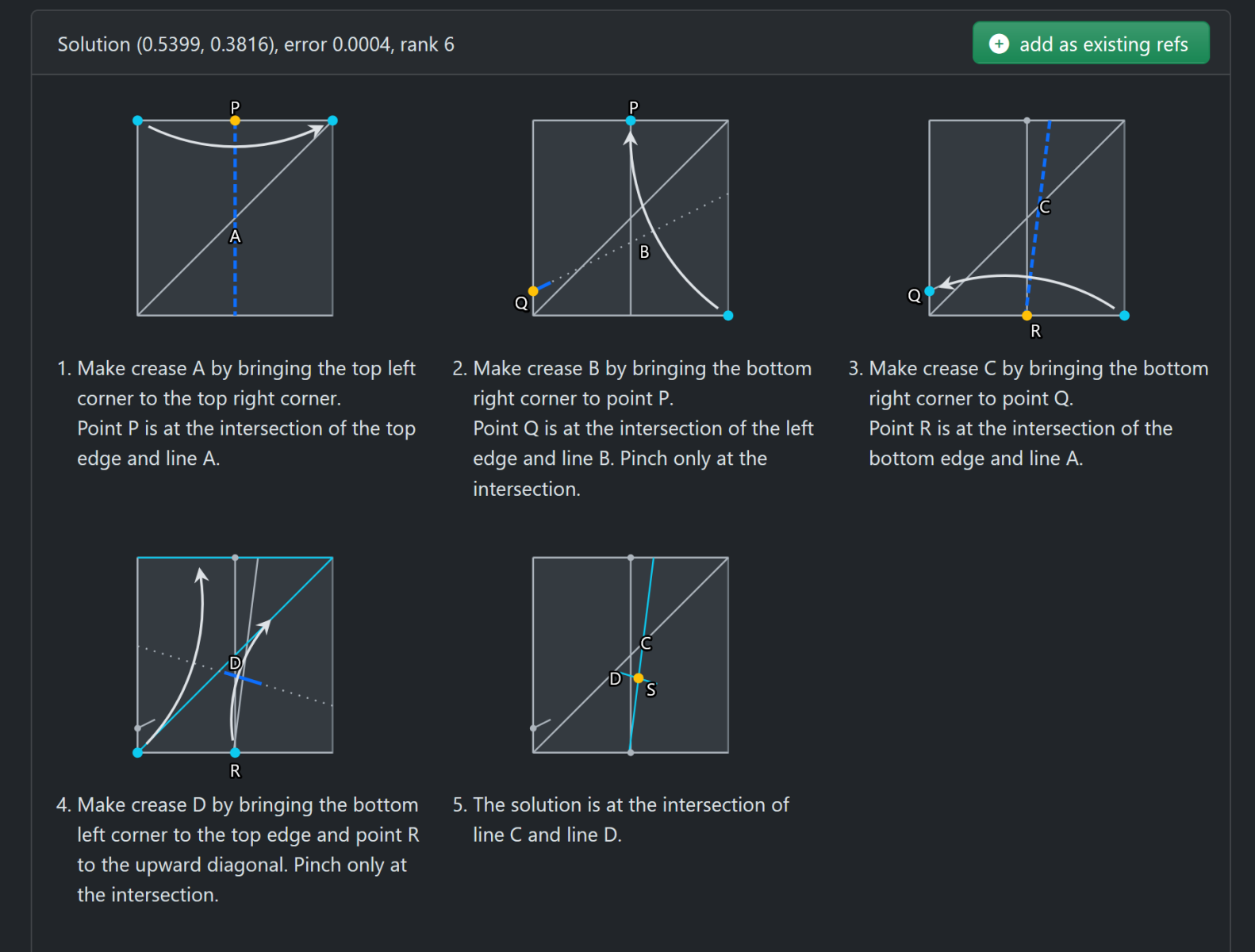
Task: Click the solution header text with error 0.0004
Action: coord(255,44)
